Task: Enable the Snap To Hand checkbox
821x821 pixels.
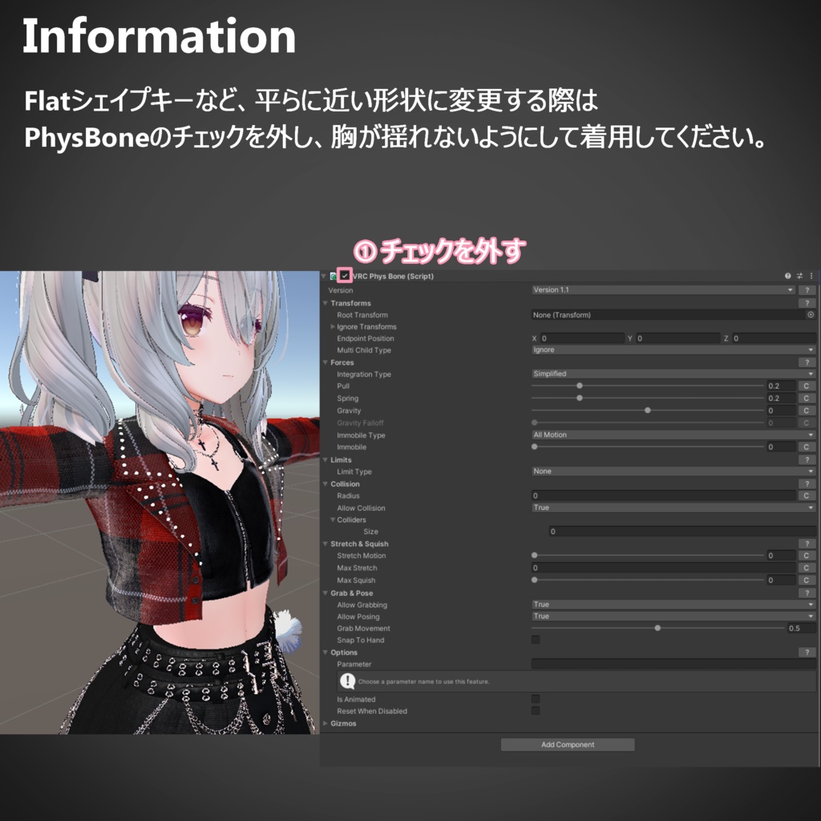Action: tap(536, 640)
